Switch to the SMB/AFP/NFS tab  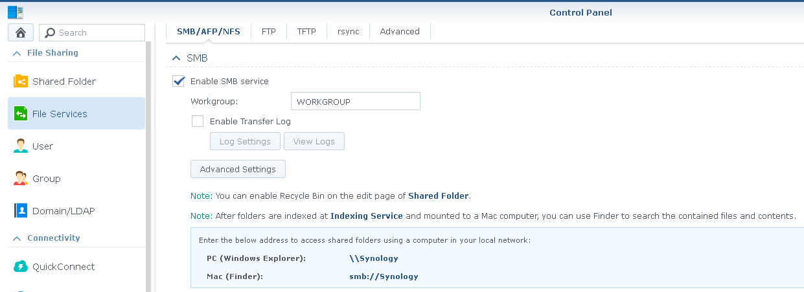209,31
